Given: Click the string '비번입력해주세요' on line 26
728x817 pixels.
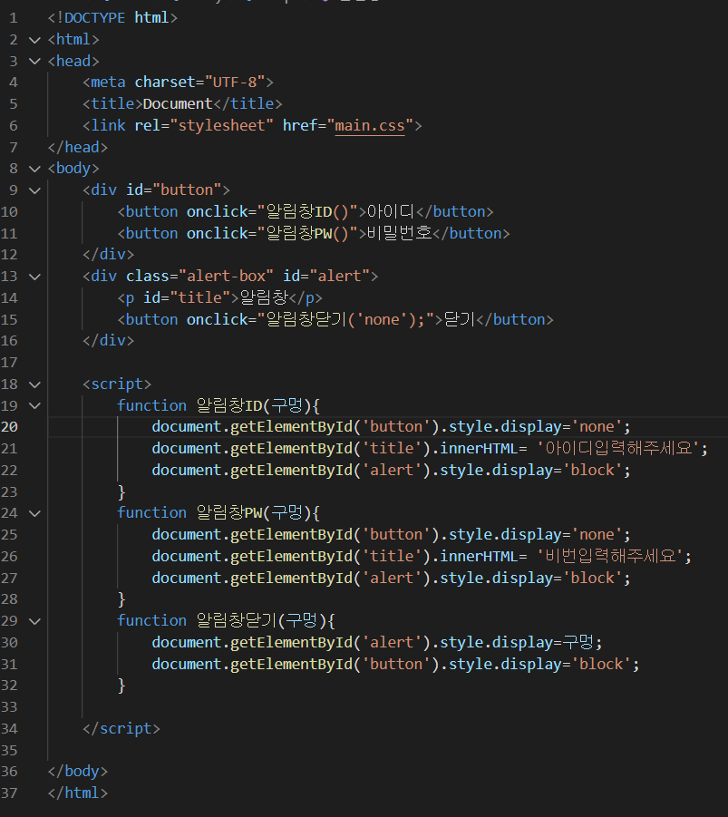Looking at the screenshot, I should click(x=610, y=556).
